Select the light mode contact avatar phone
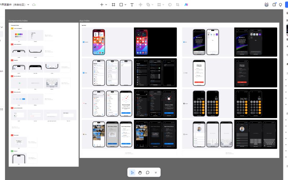The height and width of the screenshot is (180, 288). (x=199, y=134)
